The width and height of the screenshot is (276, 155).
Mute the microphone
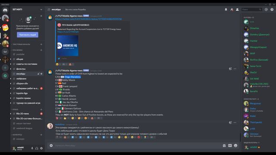[x=32, y=148]
